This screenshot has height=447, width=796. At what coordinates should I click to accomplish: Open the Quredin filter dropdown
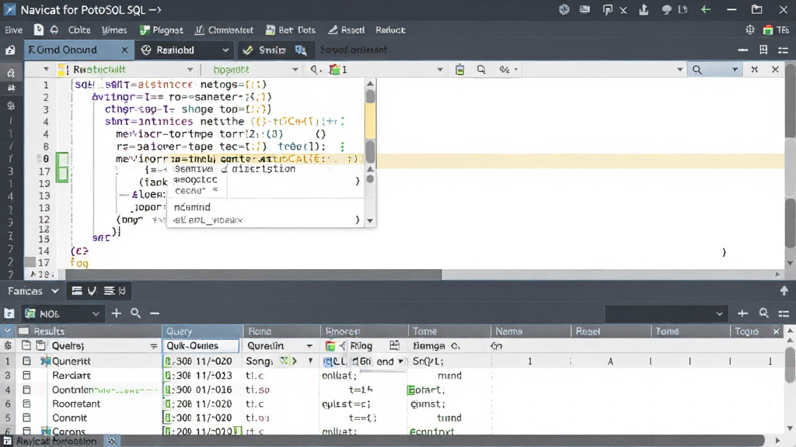point(309,345)
